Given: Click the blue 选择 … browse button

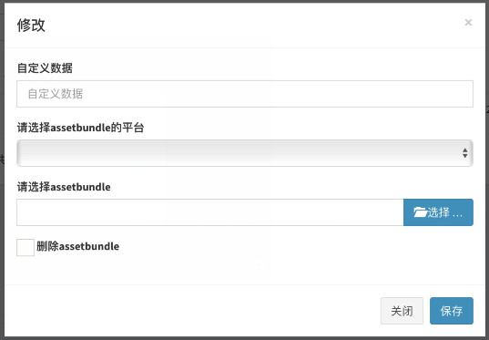Looking at the screenshot, I should point(438,212).
